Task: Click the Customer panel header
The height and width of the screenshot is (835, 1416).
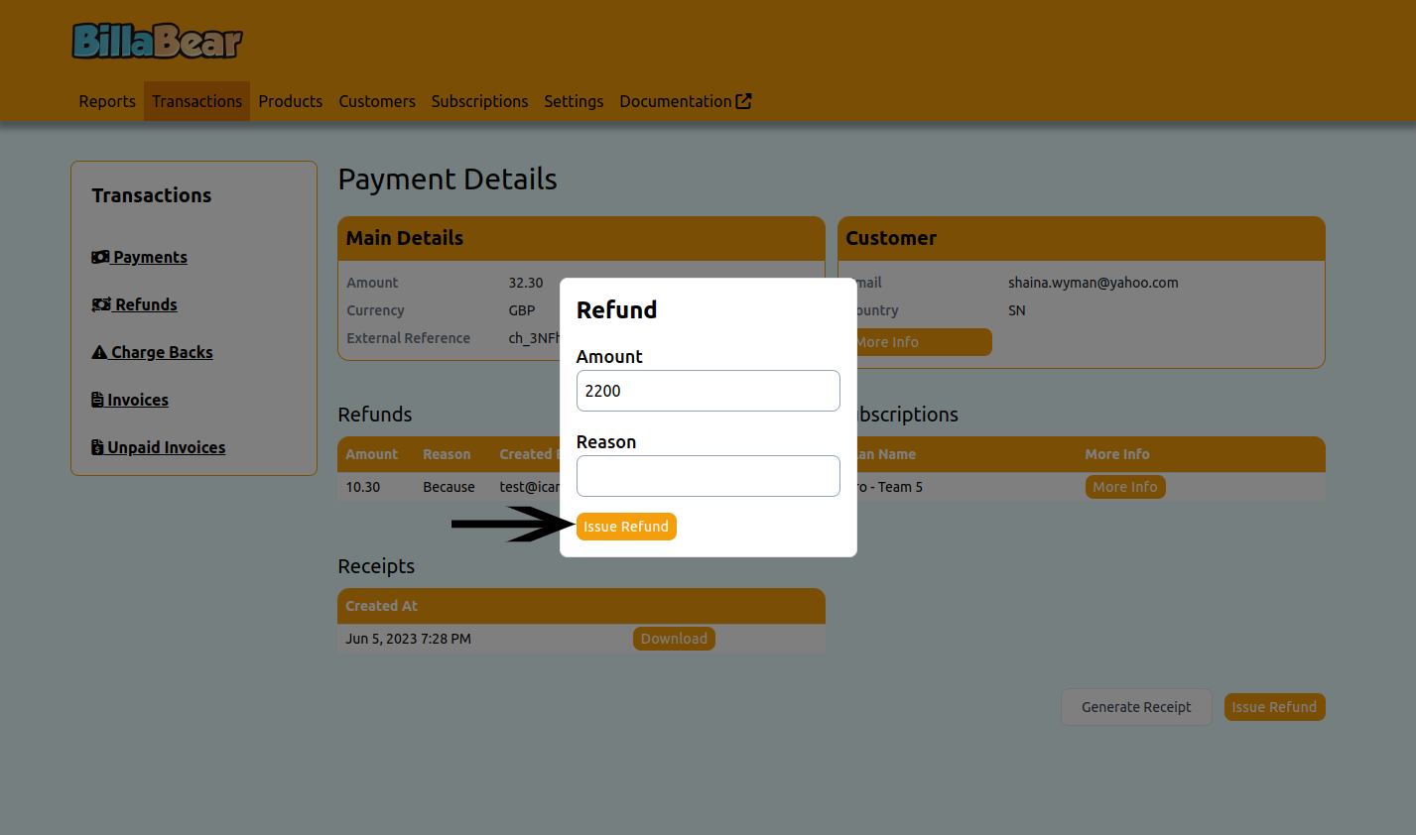Action: [x=1082, y=238]
